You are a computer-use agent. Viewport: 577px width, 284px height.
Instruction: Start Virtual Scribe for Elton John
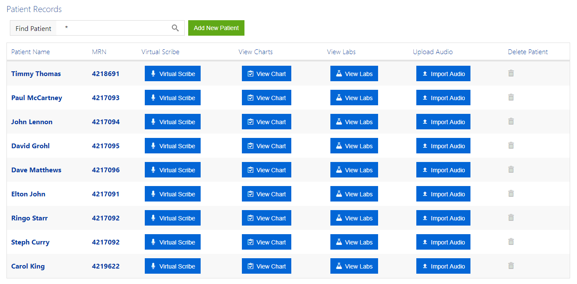click(173, 194)
